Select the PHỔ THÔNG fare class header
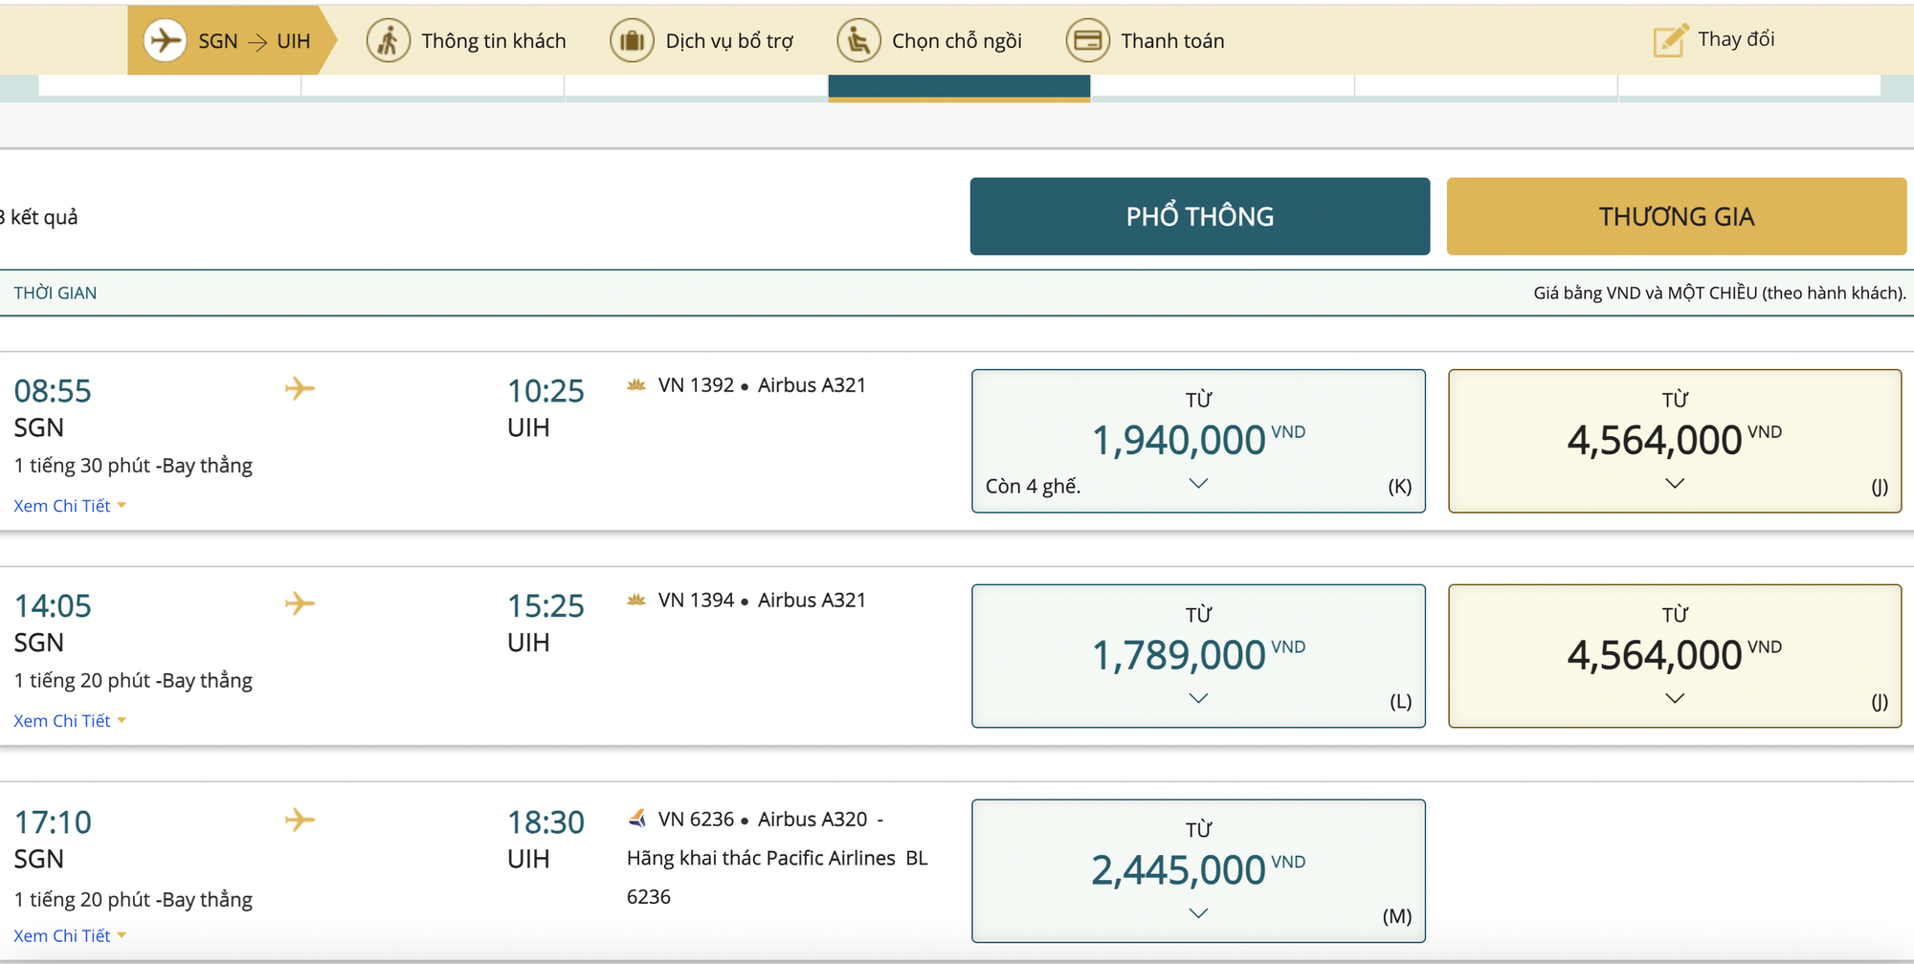Image resolution: width=1914 pixels, height=964 pixels. click(x=1200, y=216)
